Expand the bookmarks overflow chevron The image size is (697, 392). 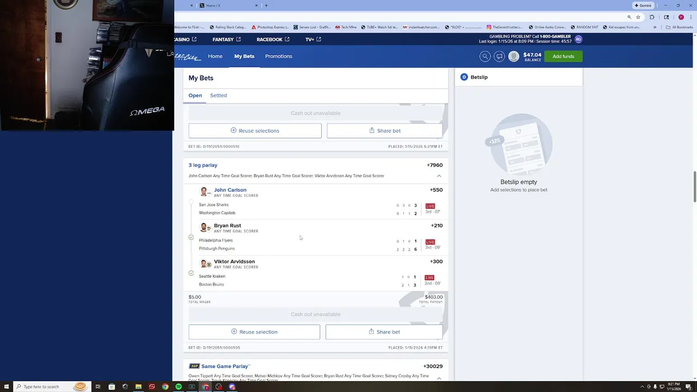pyautogui.click(x=655, y=27)
